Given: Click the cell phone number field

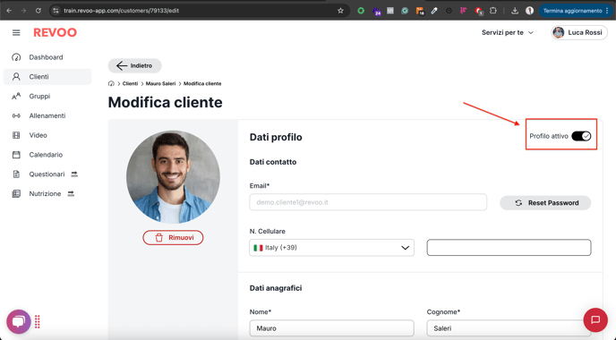Looking at the screenshot, I should [x=509, y=248].
